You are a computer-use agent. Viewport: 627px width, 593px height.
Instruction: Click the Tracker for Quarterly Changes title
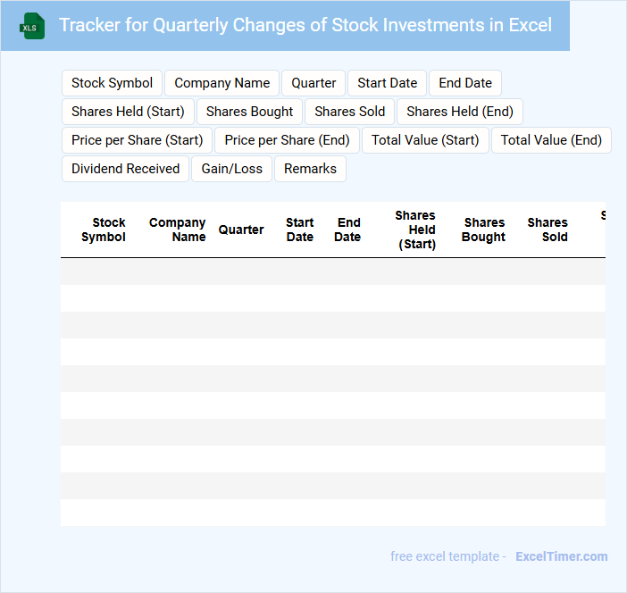pyautogui.click(x=305, y=25)
